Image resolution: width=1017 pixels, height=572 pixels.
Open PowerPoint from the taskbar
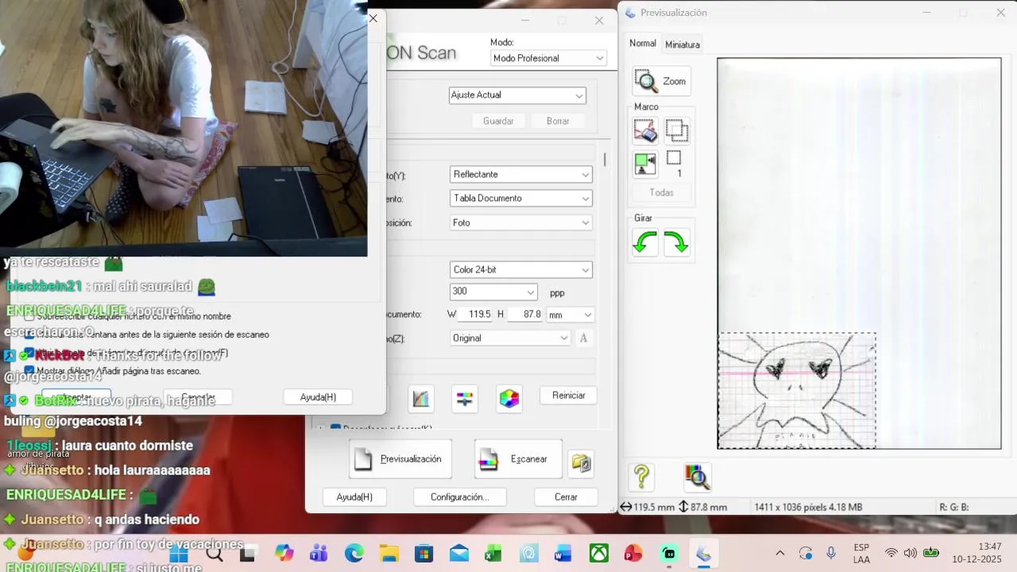click(x=633, y=553)
